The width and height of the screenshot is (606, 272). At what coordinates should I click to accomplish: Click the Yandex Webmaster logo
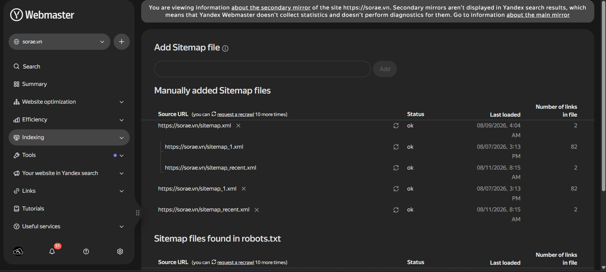pyautogui.click(x=42, y=15)
